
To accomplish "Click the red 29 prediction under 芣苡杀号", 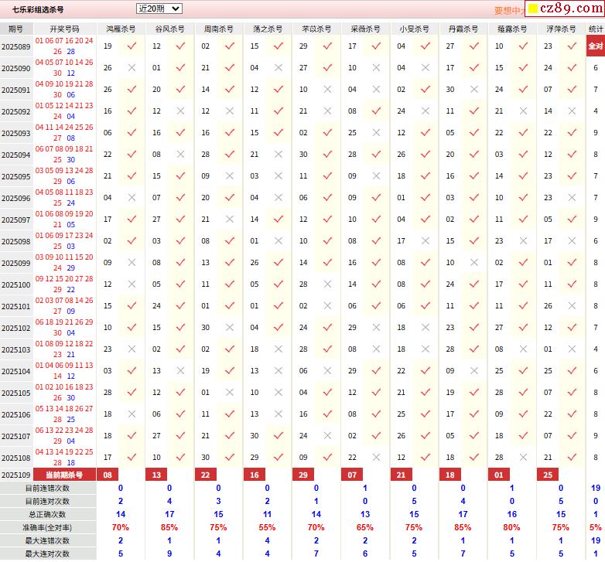I will click(x=303, y=475).
